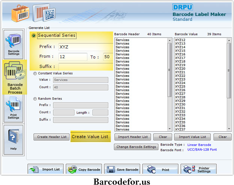Click the Copy Barcode button
The image size is (234, 185).
pyautogui.click(x=84, y=169)
